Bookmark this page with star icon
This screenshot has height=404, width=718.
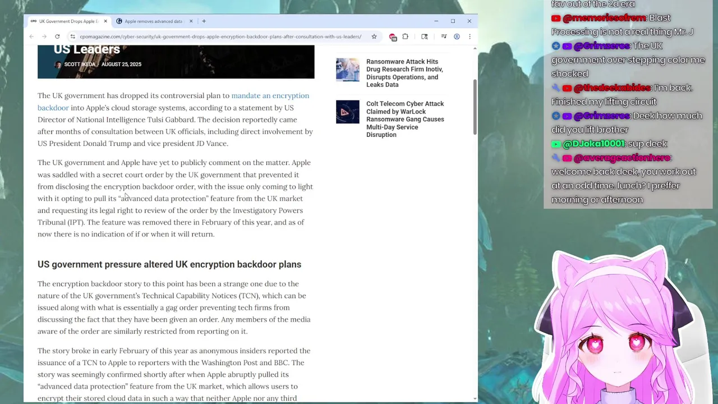tap(374, 36)
